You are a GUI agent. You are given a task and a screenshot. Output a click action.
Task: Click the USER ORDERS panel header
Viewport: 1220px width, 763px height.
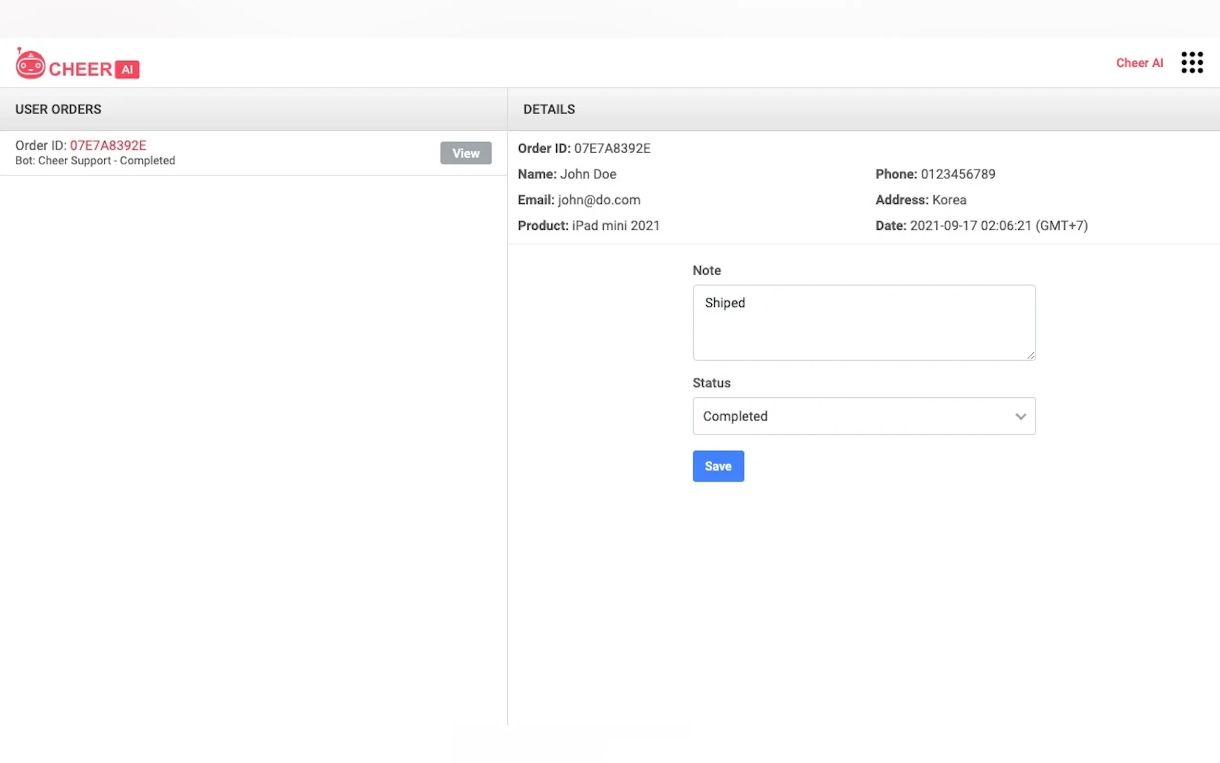click(x=59, y=109)
